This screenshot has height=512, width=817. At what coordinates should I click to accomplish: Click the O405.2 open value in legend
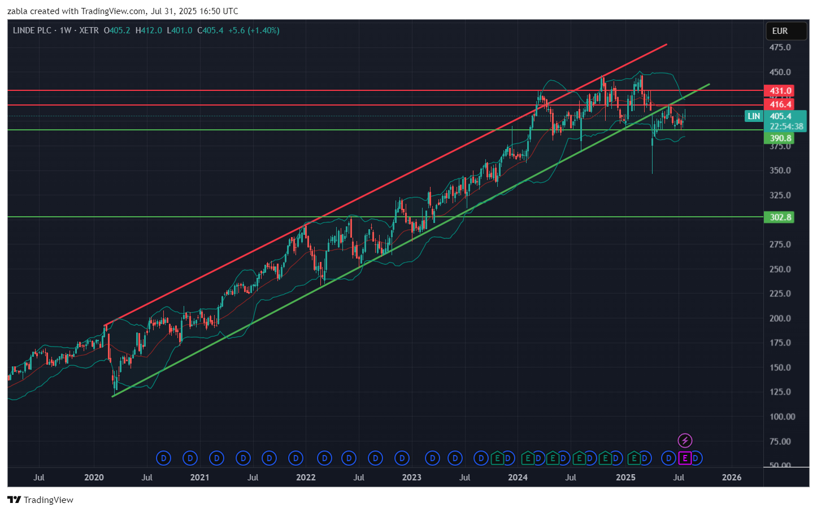coord(117,30)
